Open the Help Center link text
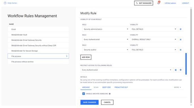This screenshot has height=108, width=194. point(12,3)
